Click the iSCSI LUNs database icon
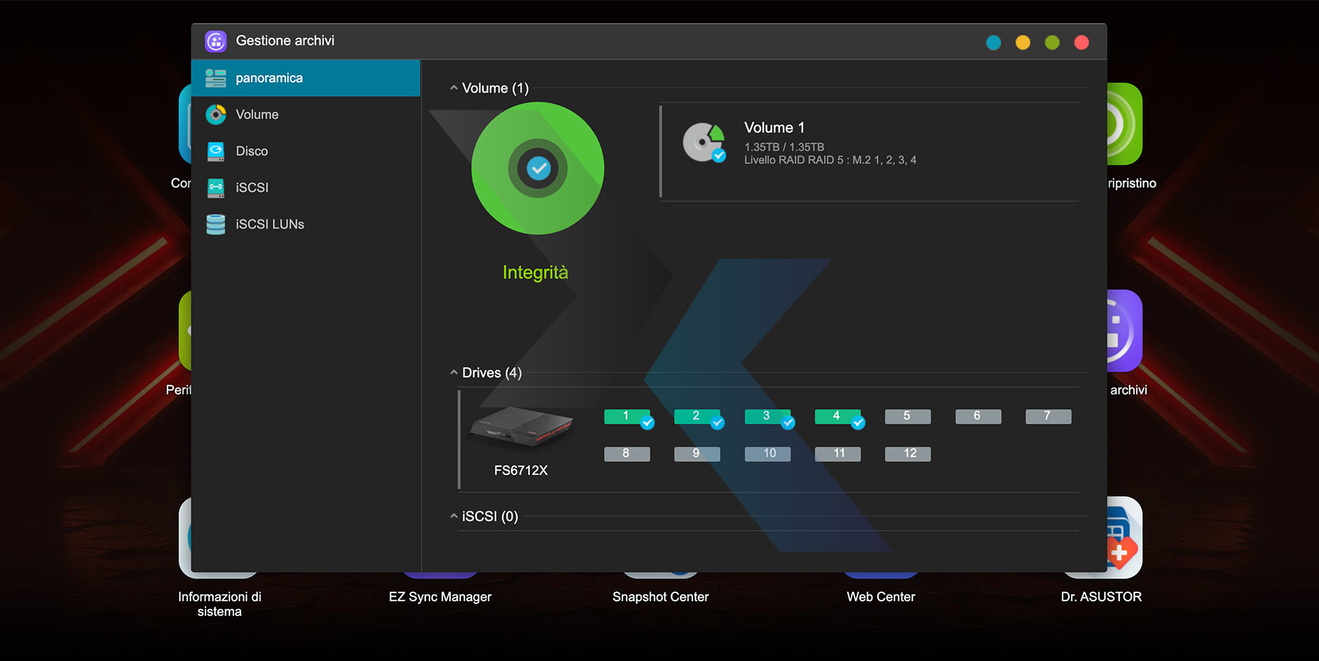The image size is (1319, 661). (216, 224)
